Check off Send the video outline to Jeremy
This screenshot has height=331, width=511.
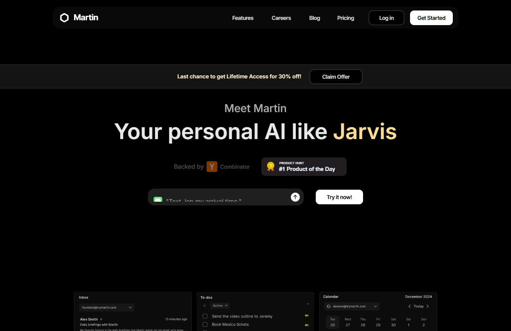pyautogui.click(x=205, y=316)
